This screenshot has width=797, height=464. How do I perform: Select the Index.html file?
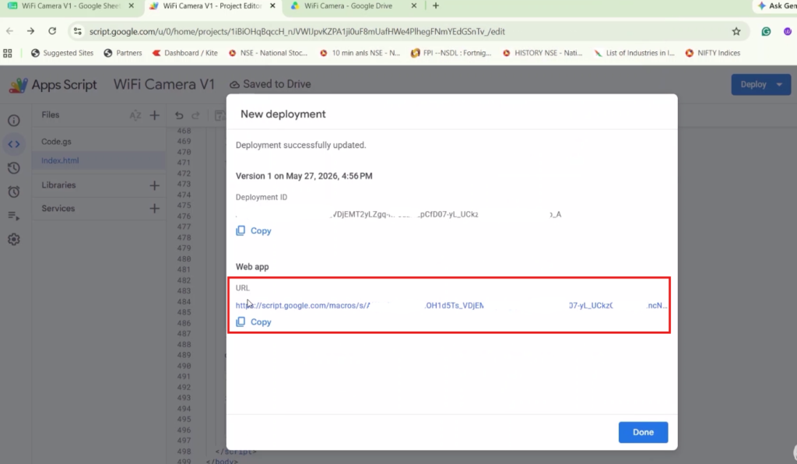99,160
